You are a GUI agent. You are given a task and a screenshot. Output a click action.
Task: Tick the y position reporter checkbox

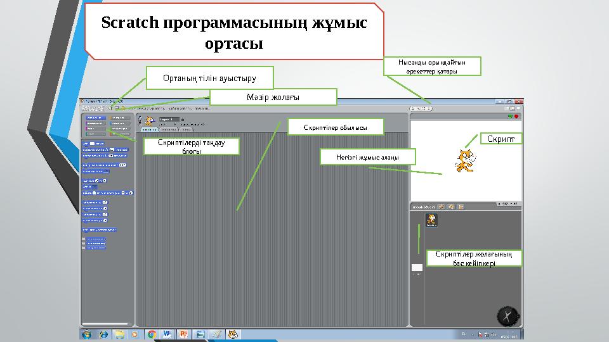[x=84, y=243]
